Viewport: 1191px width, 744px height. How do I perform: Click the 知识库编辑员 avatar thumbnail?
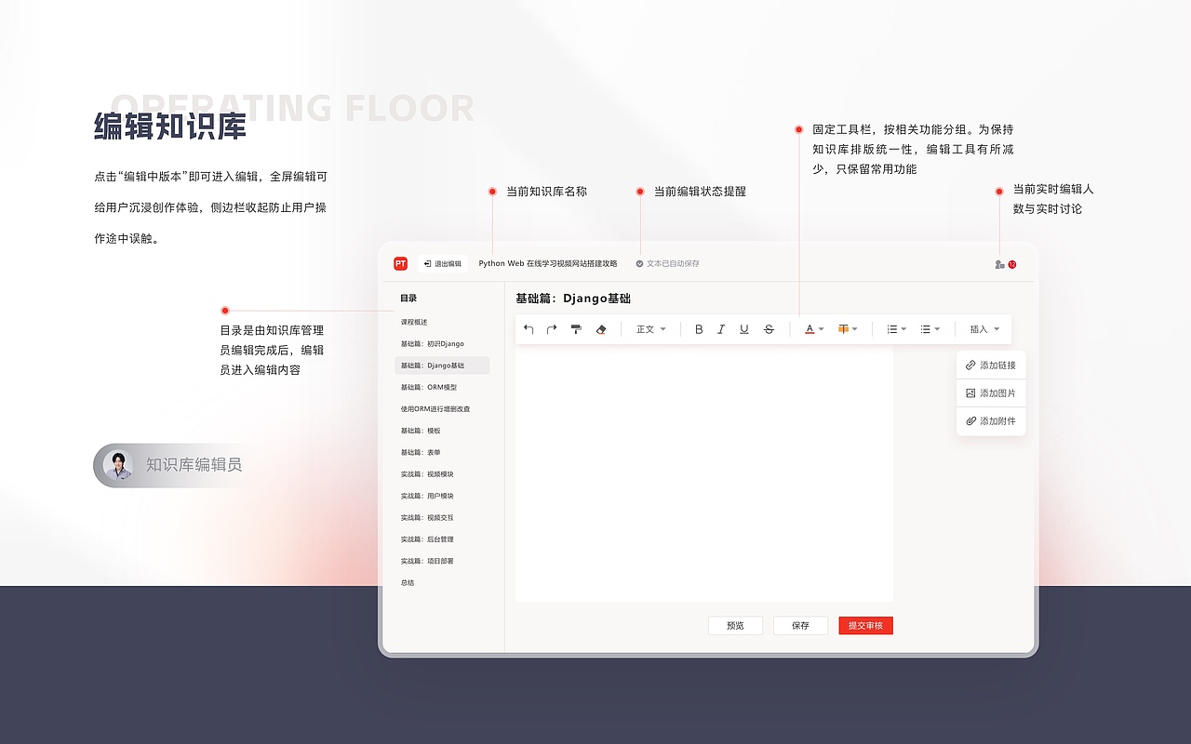point(118,465)
